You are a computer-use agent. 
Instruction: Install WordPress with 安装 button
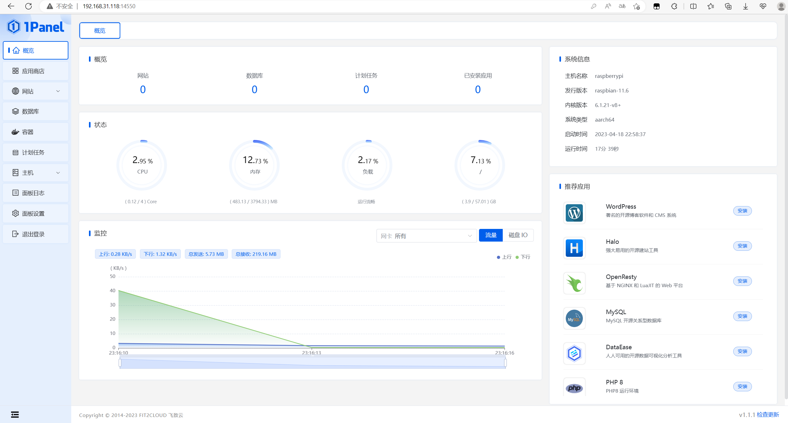click(742, 211)
